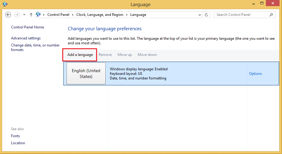Click the Forward navigation arrow

click(17, 15)
